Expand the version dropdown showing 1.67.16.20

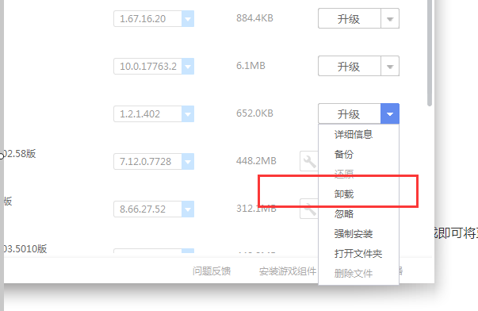pyautogui.click(x=188, y=19)
